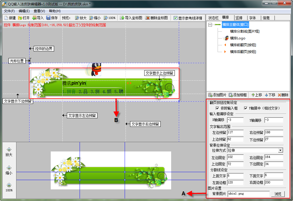Click the 左距边框 field showing 120
Screen dimensions: 293x201
[235, 183]
